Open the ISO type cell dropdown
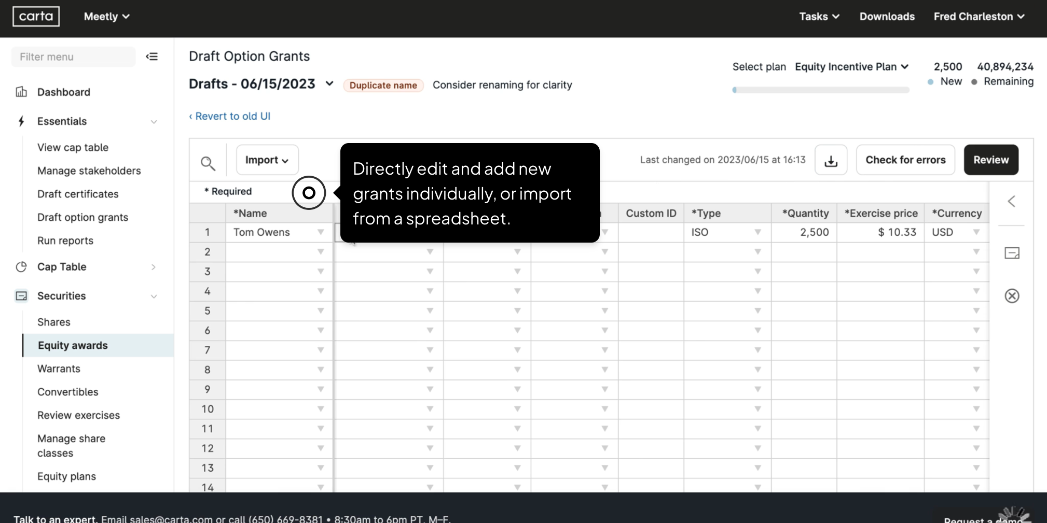This screenshot has height=523, width=1047. click(x=758, y=232)
